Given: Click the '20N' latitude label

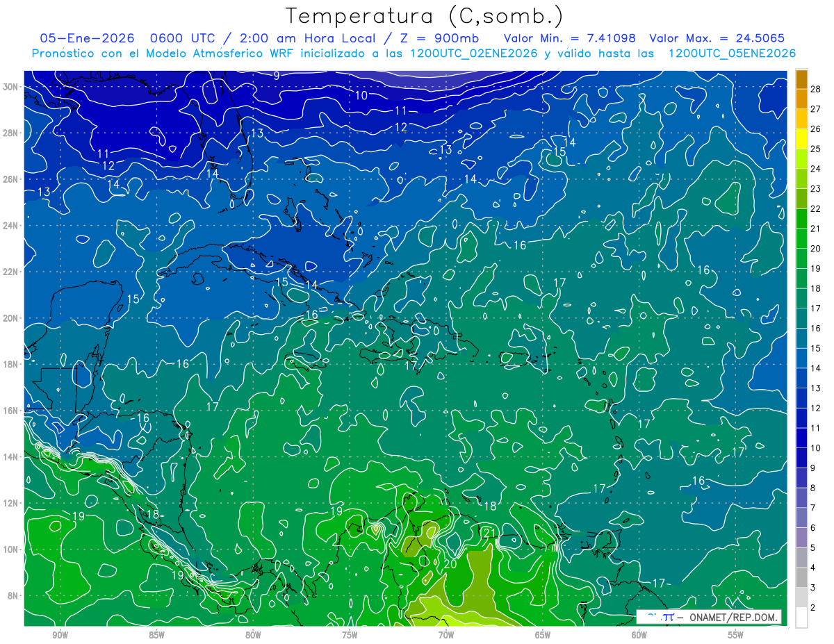Looking at the screenshot, I should [10, 318].
